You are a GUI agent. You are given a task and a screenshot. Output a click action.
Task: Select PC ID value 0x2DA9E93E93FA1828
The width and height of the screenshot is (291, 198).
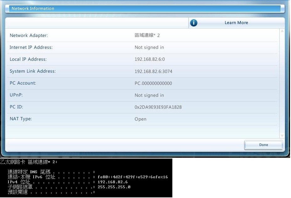pyautogui.click(x=158, y=107)
